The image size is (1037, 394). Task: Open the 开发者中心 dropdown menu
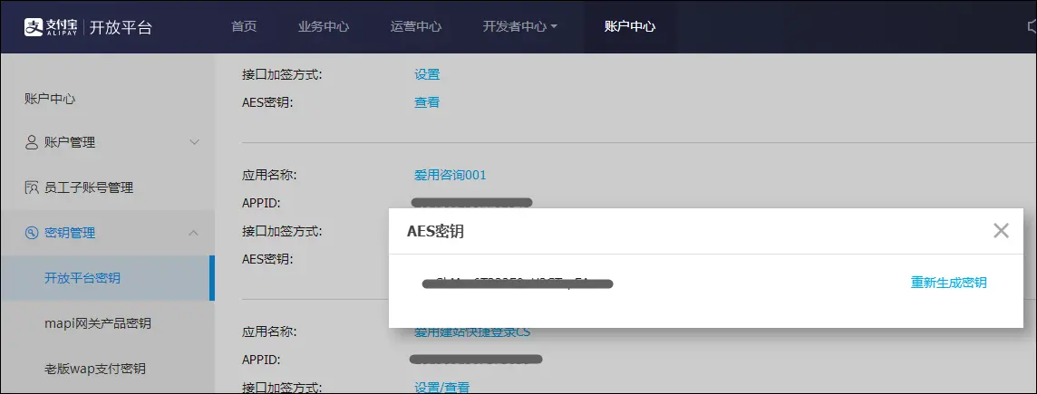(x=519, y=26)
